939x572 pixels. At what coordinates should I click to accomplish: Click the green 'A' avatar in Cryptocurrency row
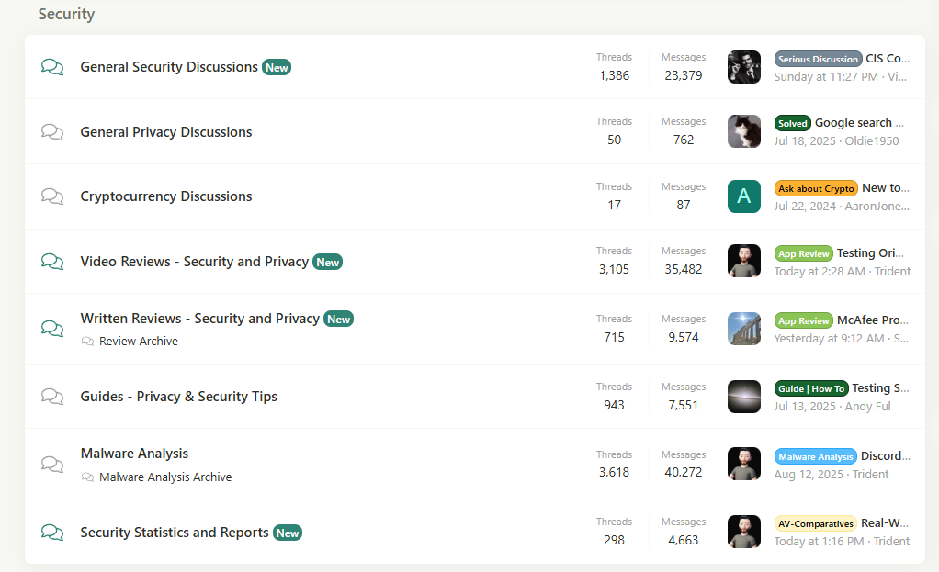click(x=744, y=196)
